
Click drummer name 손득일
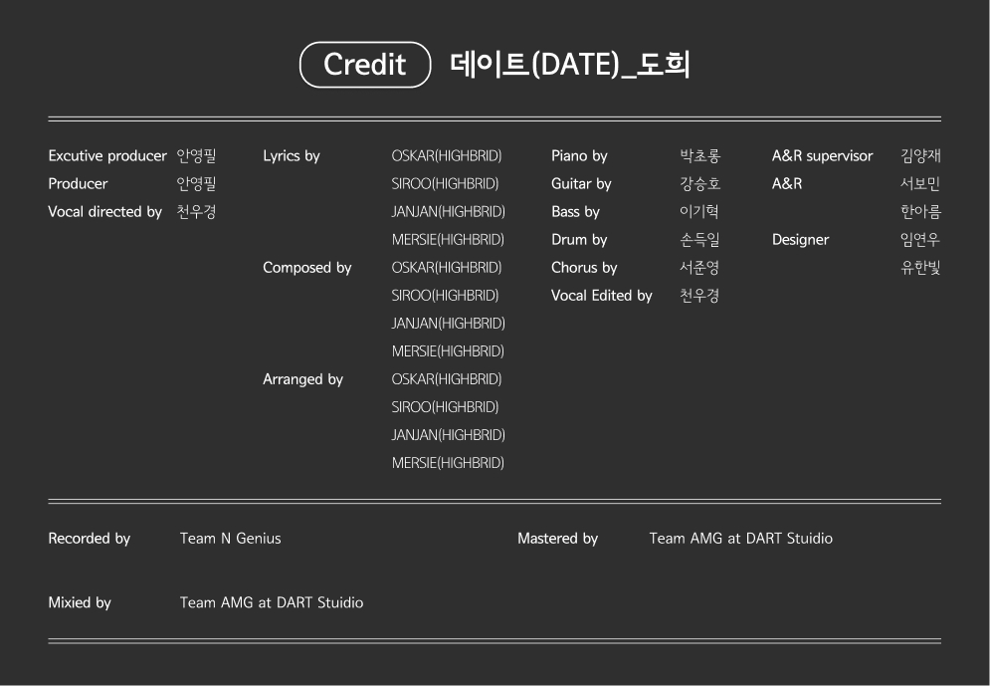pyautogui.click(x=699, y=240)
